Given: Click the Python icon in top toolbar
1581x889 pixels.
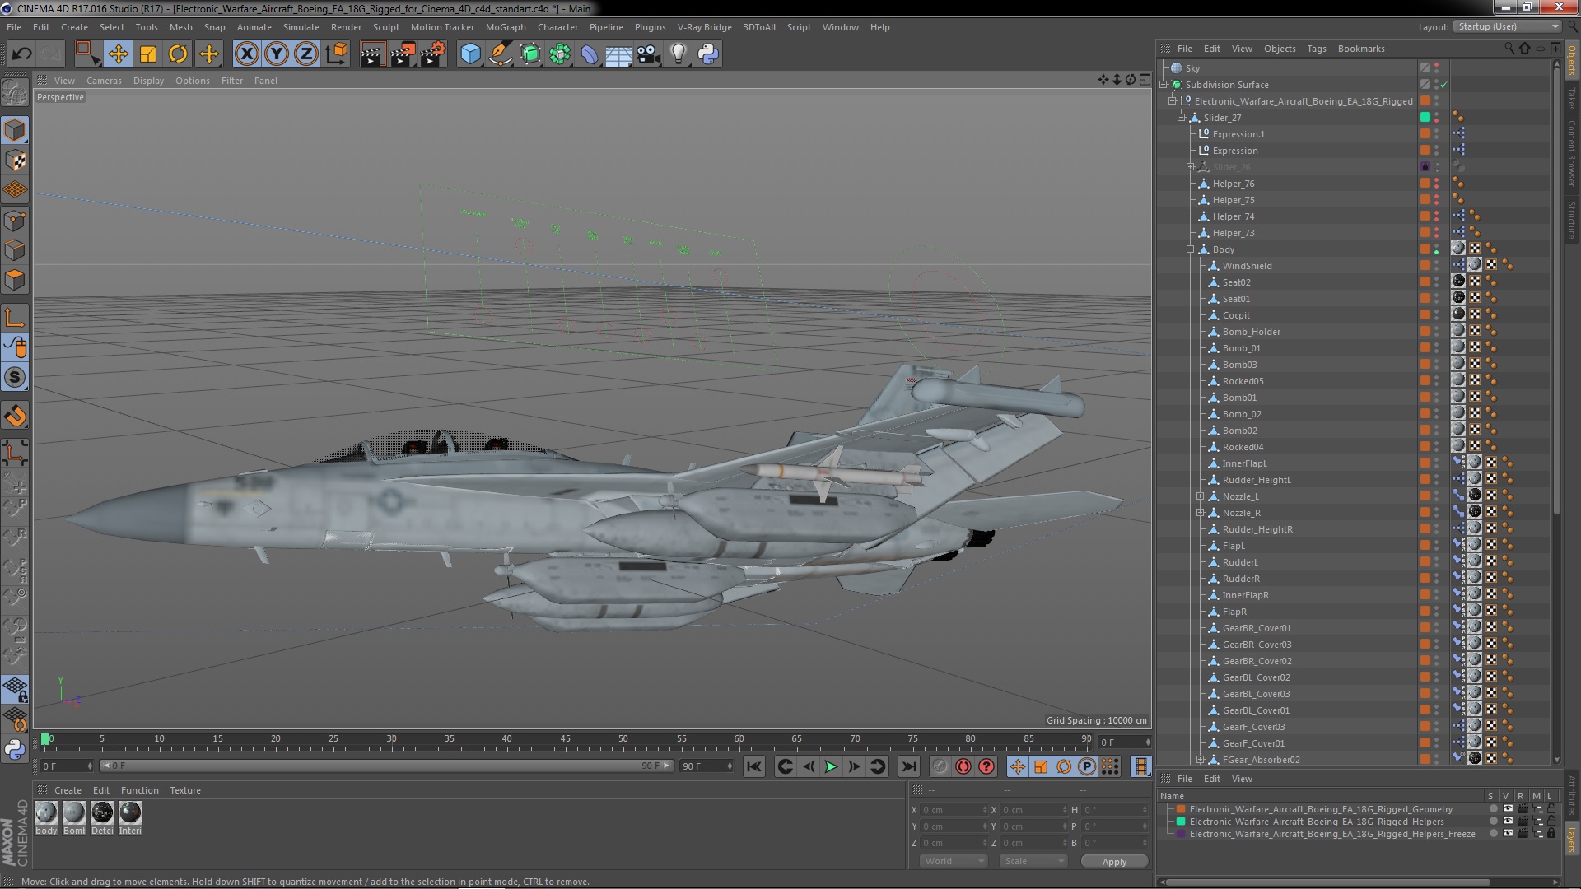Looking at the screenshot, I should 708,54.
